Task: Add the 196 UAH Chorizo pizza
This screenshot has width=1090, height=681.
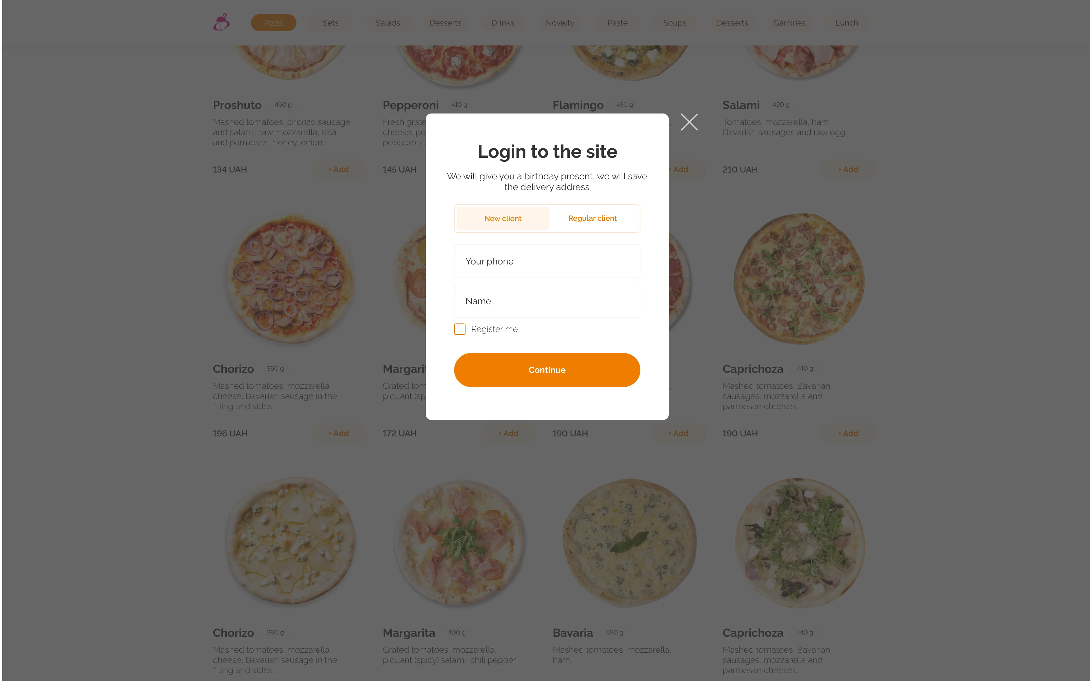Action: pyautogui.click(x=339, y=433)
